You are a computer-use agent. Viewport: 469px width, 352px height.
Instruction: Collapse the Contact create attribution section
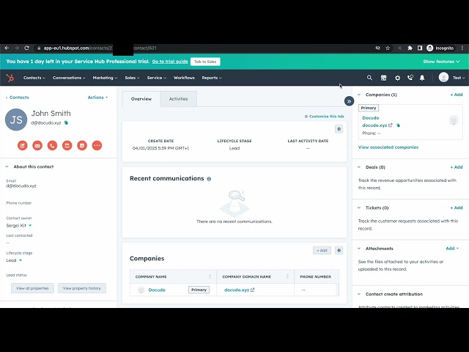click(x=359, y=294)
